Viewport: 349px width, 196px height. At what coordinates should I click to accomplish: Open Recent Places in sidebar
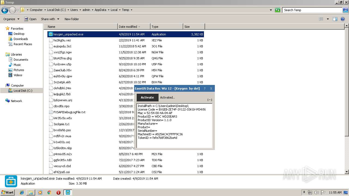[x=23, y=44]
